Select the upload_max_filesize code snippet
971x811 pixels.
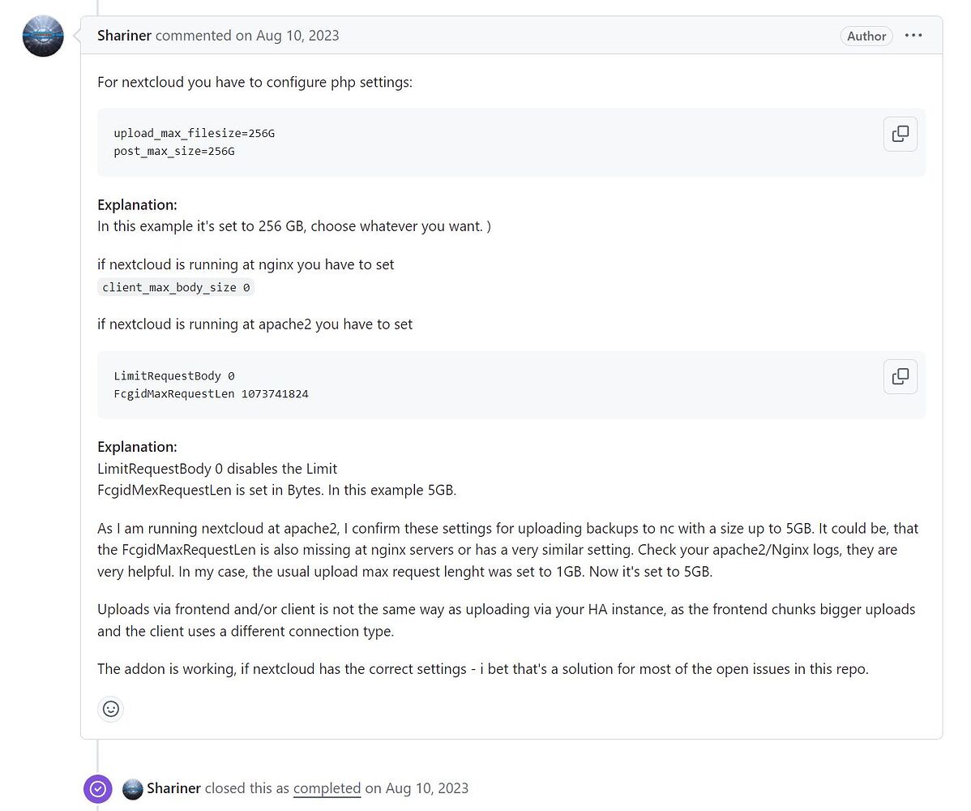(x=194, y=133)
